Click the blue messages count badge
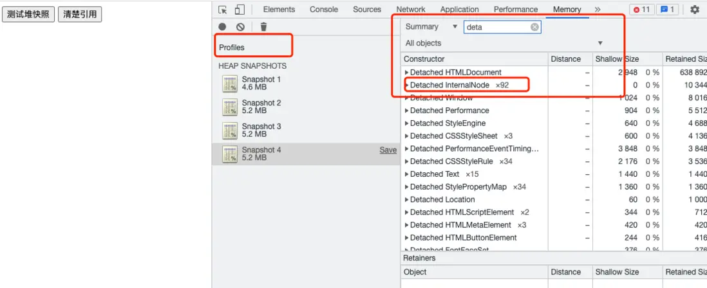Image resolution: width=707 pixels, height=288 pixels. [x=667, y=10]
